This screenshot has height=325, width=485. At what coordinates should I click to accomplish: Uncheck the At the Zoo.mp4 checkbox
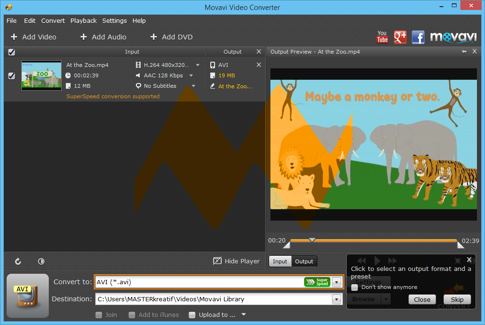(x=11, y=76)
